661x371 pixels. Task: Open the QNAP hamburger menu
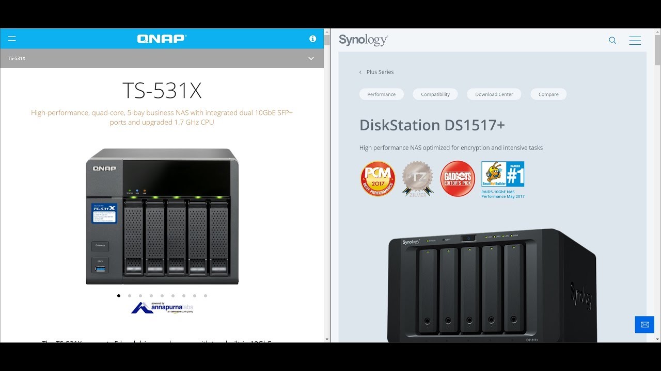(12, 39)
